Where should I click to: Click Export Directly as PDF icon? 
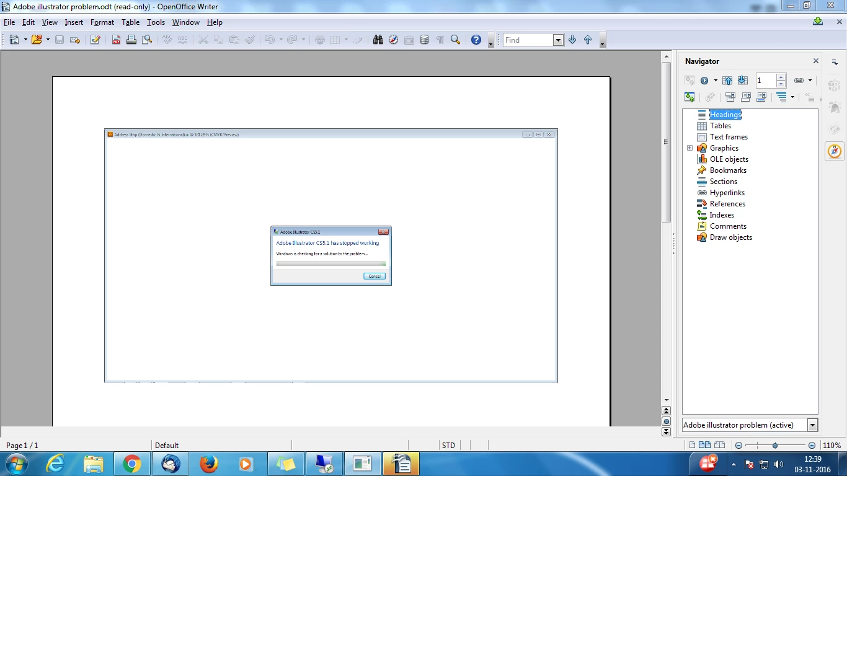pyautogui.click(x=116, y=40)
